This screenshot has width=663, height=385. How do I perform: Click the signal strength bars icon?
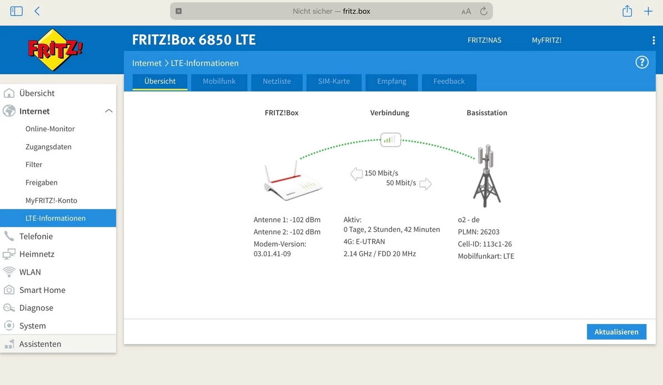tap(390, 139)
